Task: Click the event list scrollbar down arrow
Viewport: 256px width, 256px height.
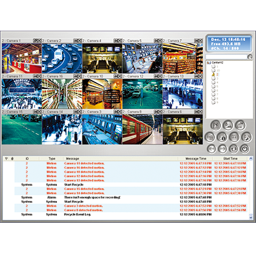Action: point(251,217)
